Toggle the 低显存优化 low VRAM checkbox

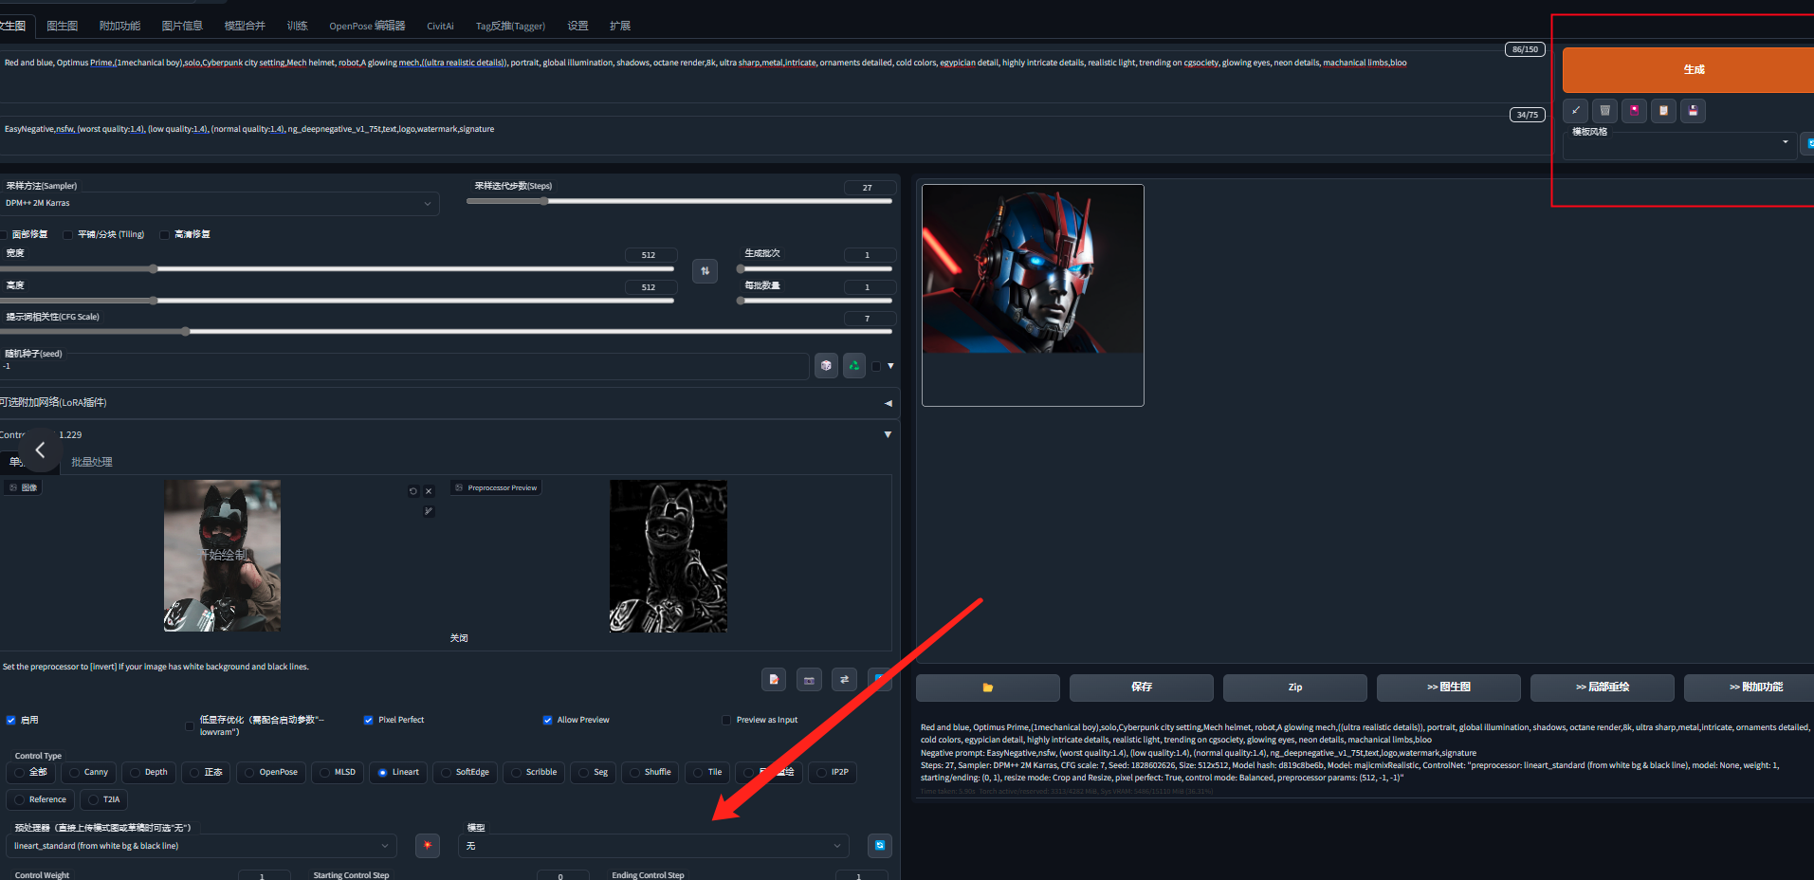point(190,726)
